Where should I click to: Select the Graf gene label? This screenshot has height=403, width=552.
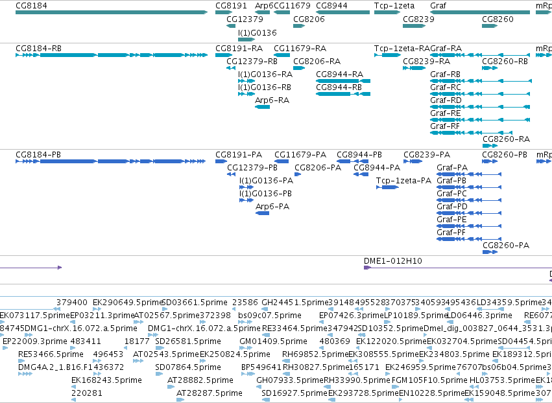coord(438,6)
